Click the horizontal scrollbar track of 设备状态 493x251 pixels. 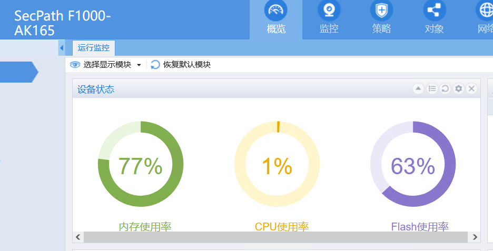tap(276, 237)
